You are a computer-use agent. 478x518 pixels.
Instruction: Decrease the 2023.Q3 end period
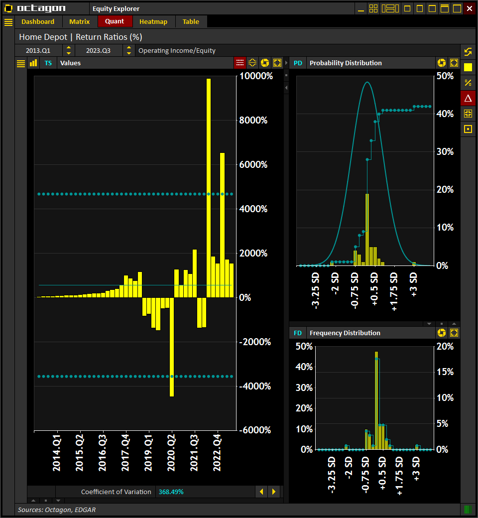point(129,53)
